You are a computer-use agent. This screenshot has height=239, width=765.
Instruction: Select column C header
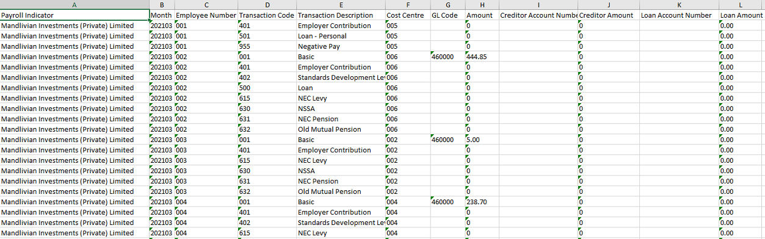pos(206,4)
